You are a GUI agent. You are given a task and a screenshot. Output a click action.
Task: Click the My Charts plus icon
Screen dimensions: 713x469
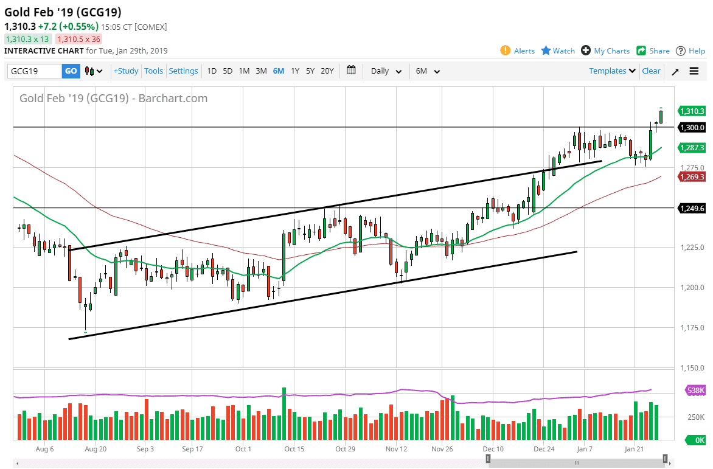pos(586,50)
